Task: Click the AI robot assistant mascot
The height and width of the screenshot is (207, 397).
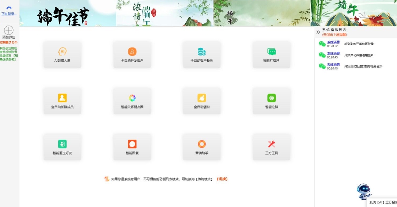Action: 363,191
